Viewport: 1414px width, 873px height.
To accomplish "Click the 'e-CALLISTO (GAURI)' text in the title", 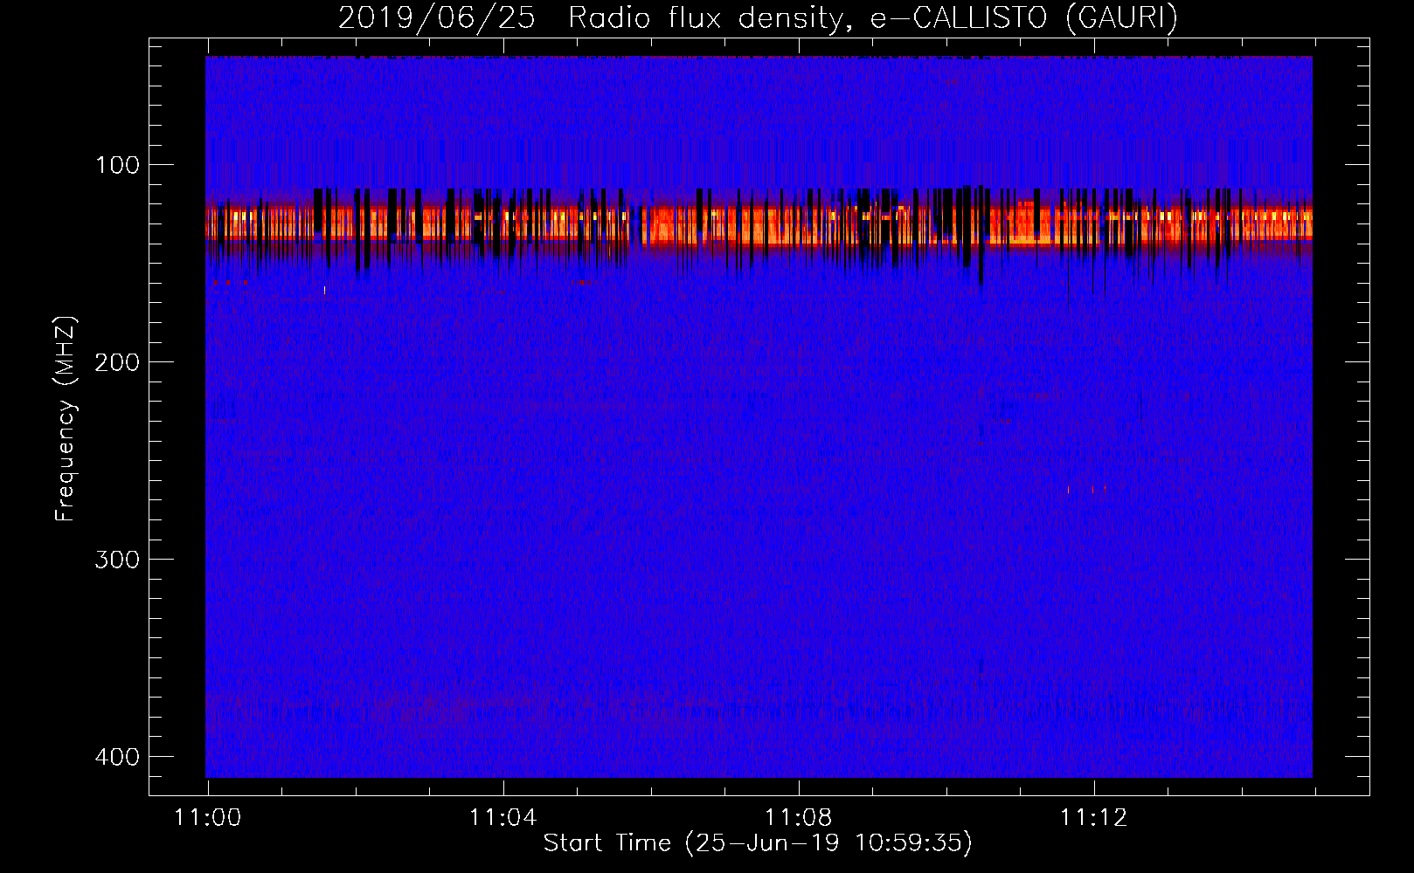I will pyautogui.click(x=1023, y=17).
